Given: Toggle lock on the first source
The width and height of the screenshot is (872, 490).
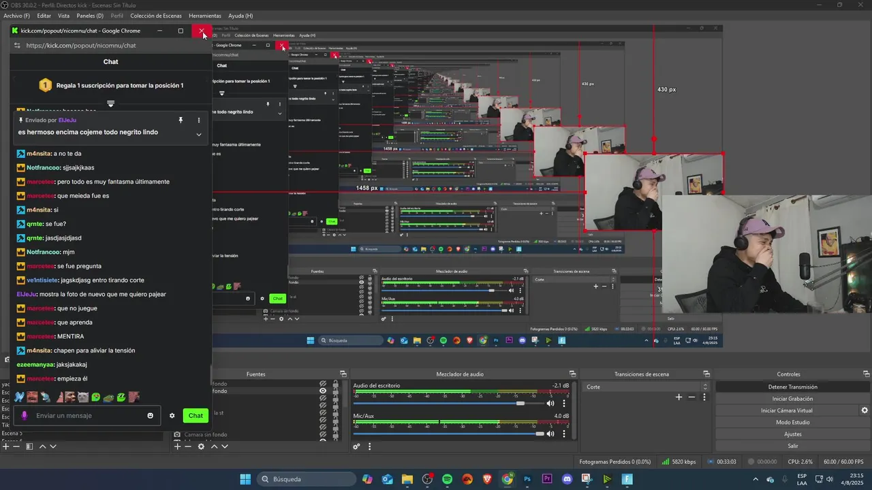Looking at the screenshot, I should (335, 384).
